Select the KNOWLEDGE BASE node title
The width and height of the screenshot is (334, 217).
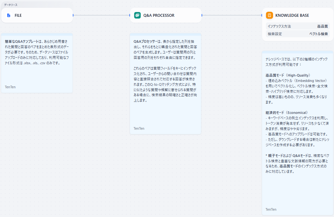pos(292,15)
